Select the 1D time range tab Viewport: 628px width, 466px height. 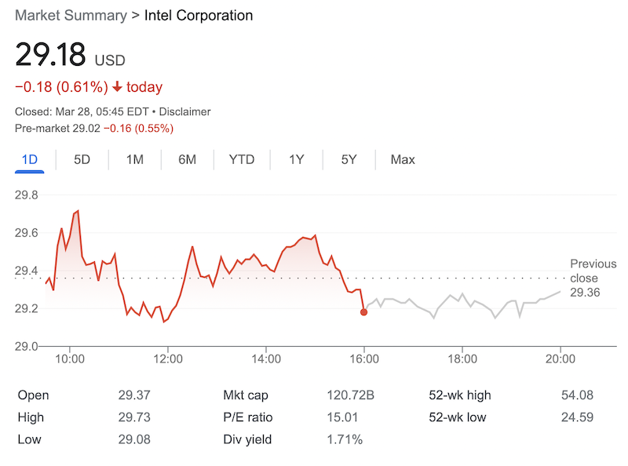point(29,160)
